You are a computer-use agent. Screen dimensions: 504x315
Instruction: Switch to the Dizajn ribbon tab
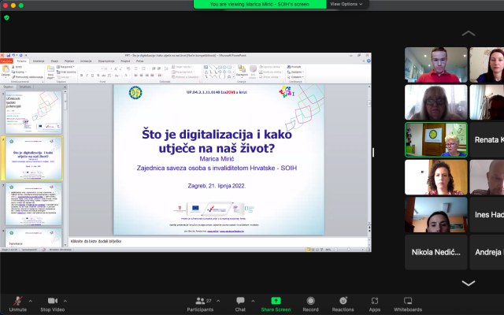[54, 61]
